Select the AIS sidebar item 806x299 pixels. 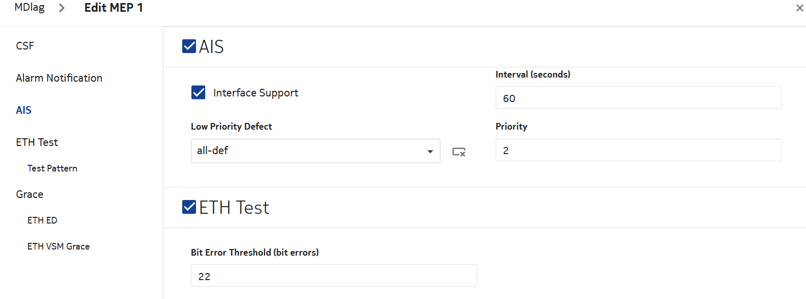(x=23, y=110)
